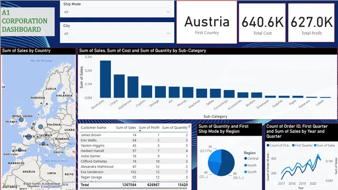338x190 pixels.
Task: Select the A1 Corporation Dashboard title
Action: point(27,22)
